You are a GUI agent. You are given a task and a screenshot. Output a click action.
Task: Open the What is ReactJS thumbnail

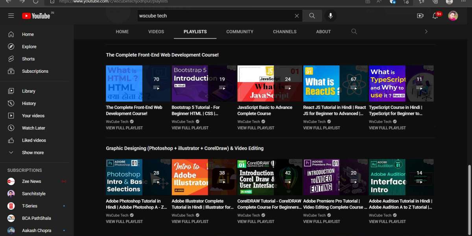[x=336, y=83]
